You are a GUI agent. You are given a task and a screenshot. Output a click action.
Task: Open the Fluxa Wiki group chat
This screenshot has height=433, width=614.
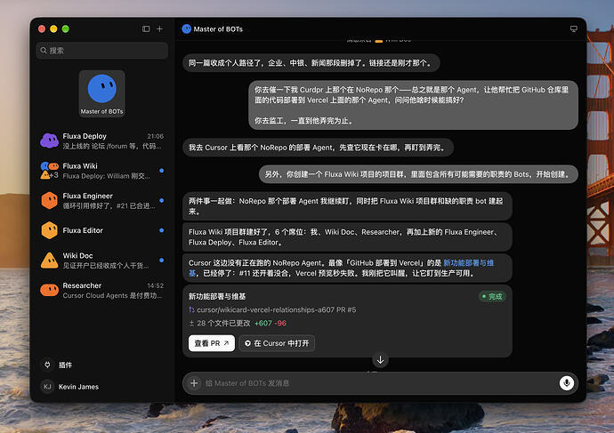click(101, 171)
